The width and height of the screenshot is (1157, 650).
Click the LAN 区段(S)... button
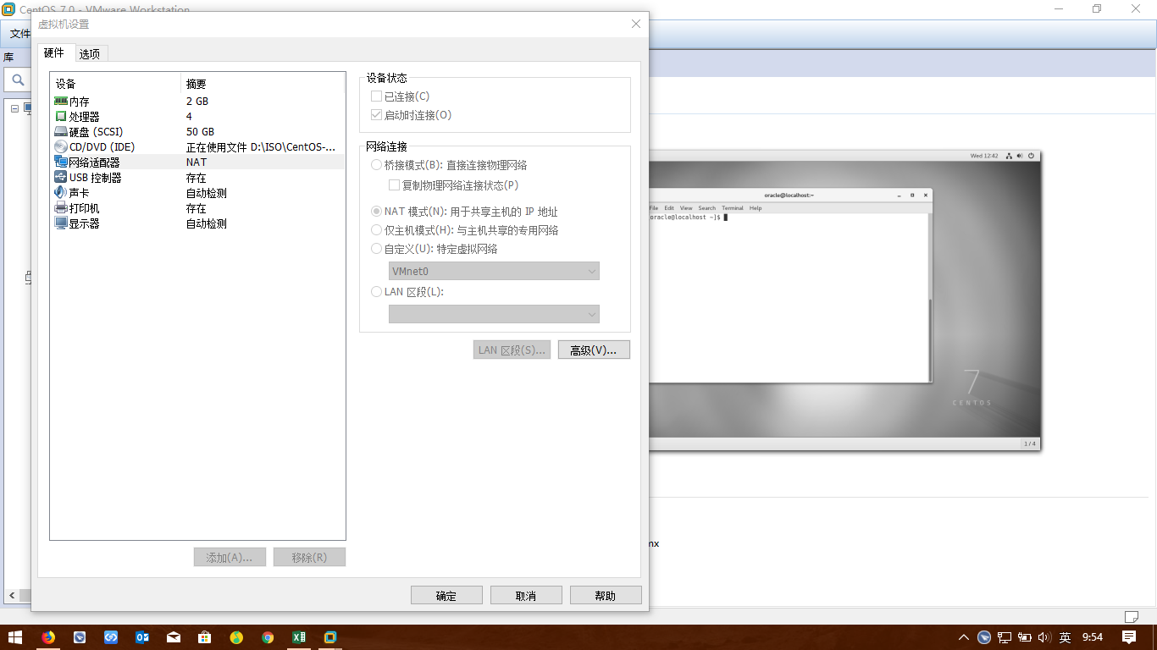(x=512, y=350)
